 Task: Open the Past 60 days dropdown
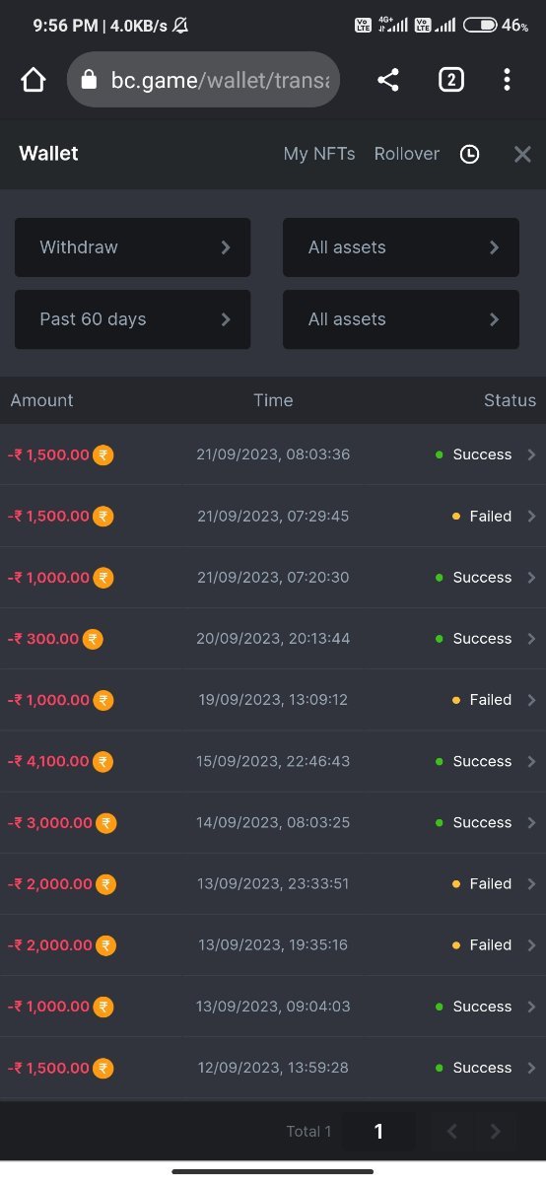132,319
